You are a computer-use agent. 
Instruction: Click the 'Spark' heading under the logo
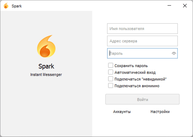click(46, 66)
